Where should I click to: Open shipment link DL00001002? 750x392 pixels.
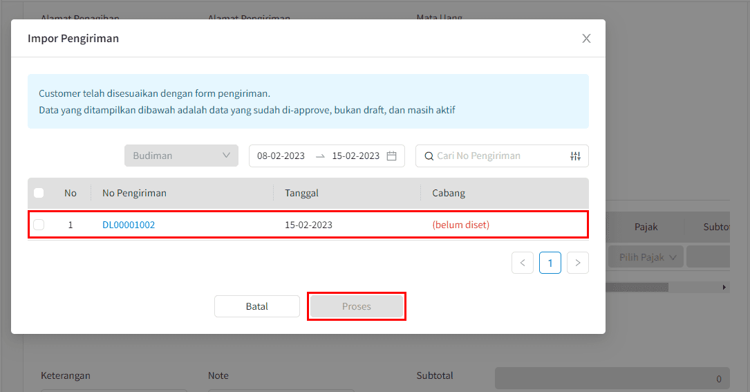129,225
